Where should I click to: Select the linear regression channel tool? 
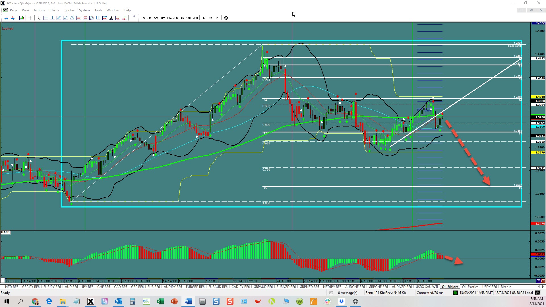point(72,18)
